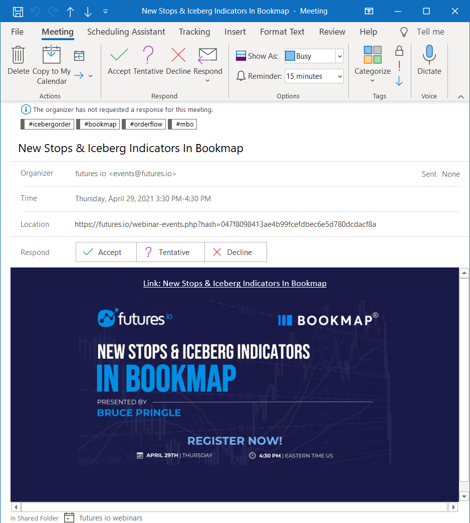Go to next item with down arrow

(88, 12)
